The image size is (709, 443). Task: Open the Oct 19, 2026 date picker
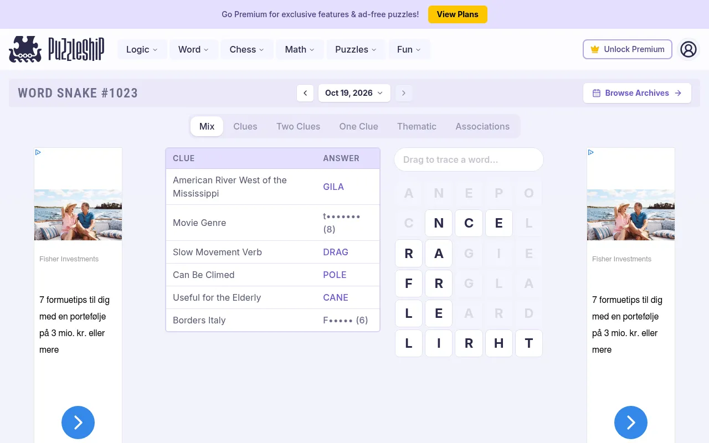[354, 93]
